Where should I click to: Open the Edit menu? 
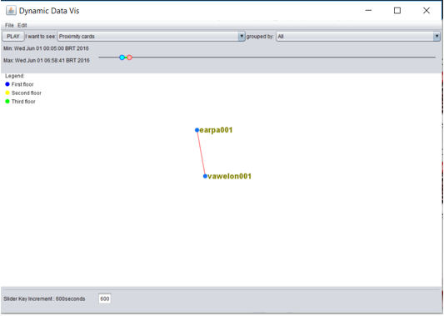(x=22, y=25)
